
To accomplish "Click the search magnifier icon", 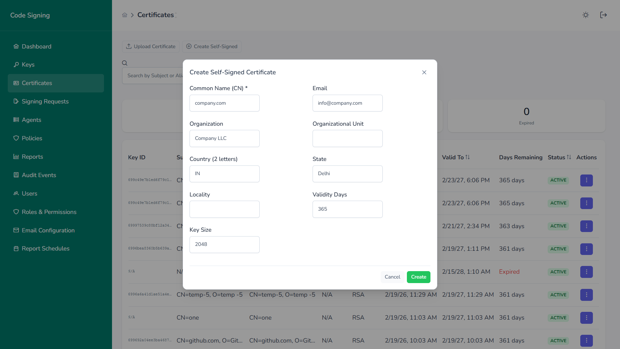I will 125,62.
